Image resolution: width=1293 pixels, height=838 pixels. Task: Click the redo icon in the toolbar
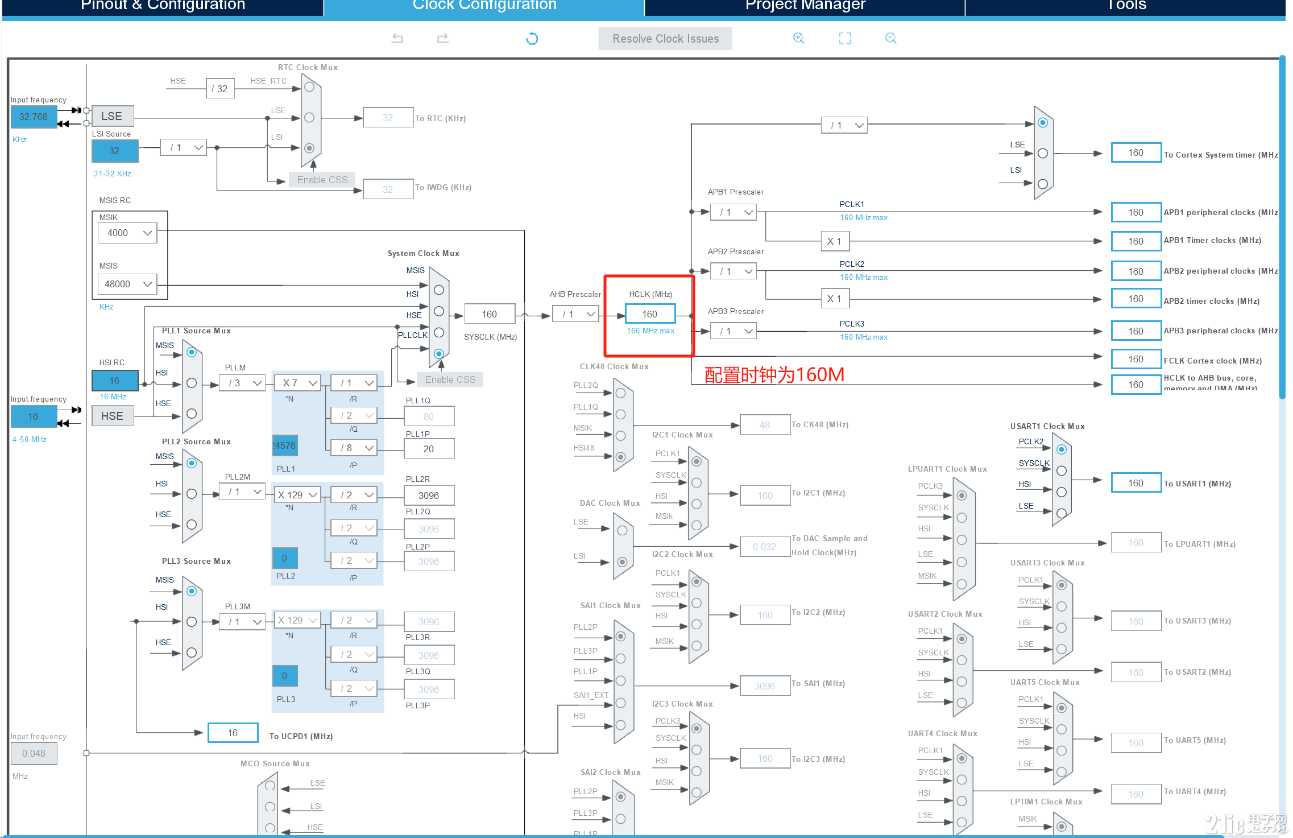click(x=442, y=38)
